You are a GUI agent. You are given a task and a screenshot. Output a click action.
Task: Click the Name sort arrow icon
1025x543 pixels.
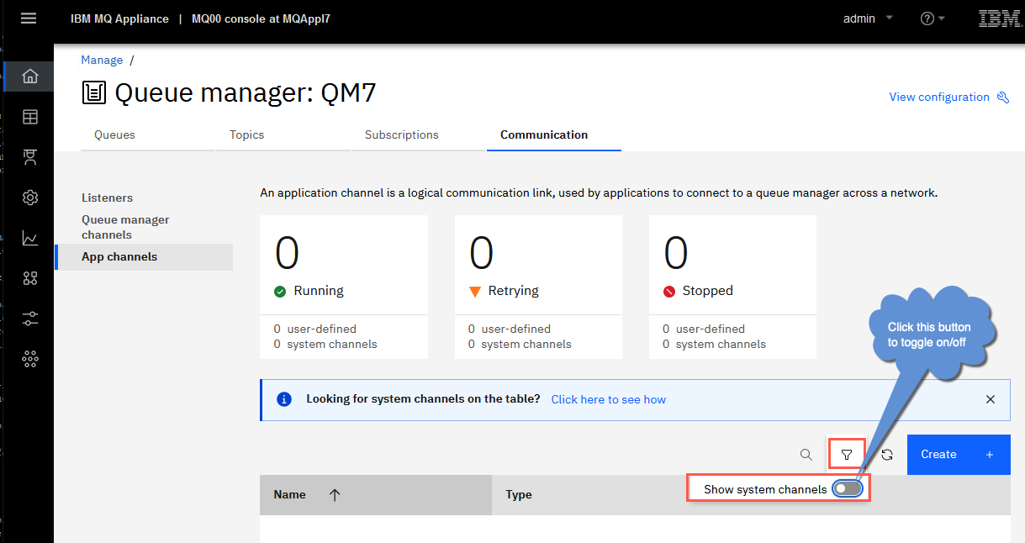335,495
